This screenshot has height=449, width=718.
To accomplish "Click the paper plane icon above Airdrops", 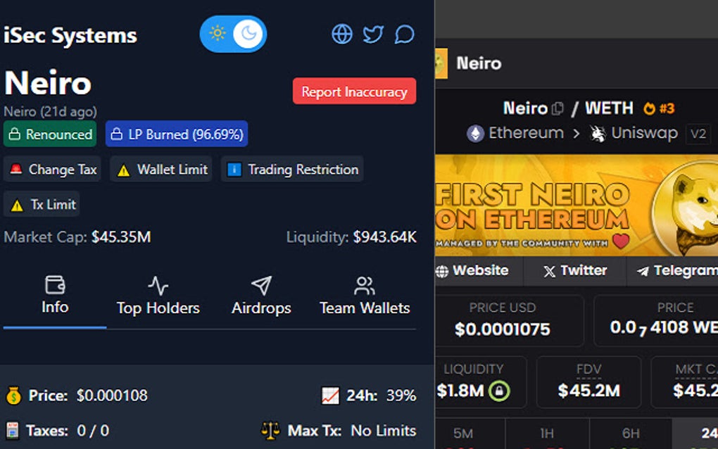I will point(261,286).
